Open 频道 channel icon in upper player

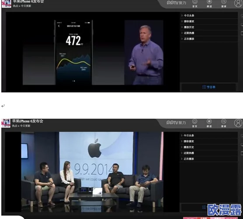coord(209,4)
